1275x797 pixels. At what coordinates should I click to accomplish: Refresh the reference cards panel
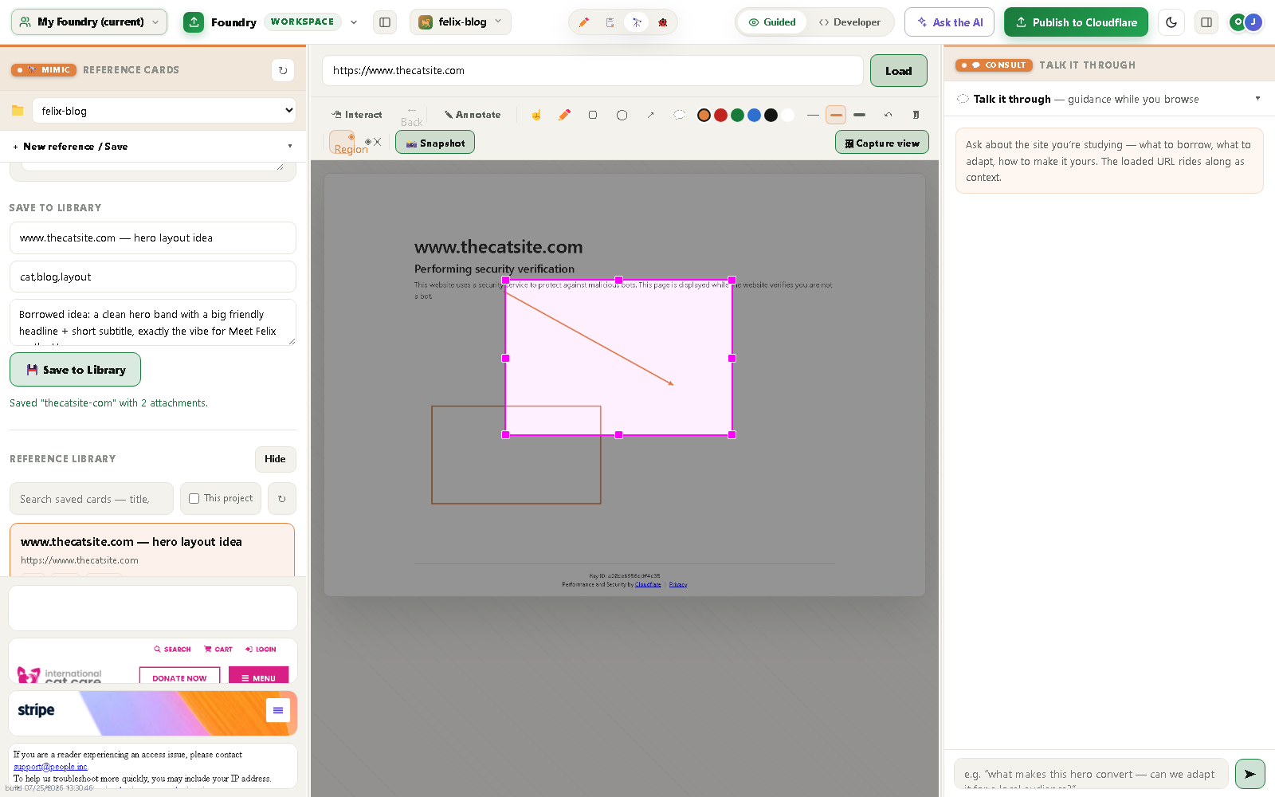(x=283, y=70)
